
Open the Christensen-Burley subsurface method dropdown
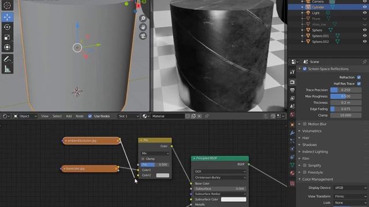220,178
